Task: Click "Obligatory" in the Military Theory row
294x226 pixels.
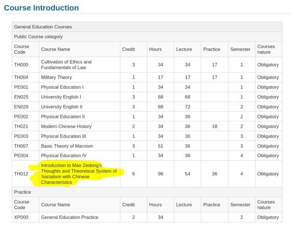Action: tap(268, 77)
